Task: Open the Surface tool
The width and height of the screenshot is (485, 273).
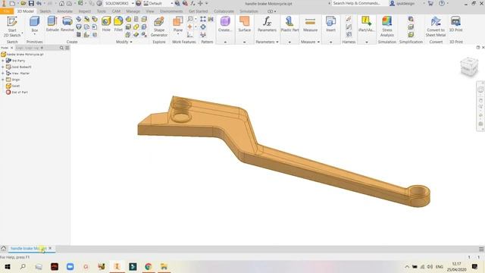Action: pyautogui.click(x=244, y=24)
